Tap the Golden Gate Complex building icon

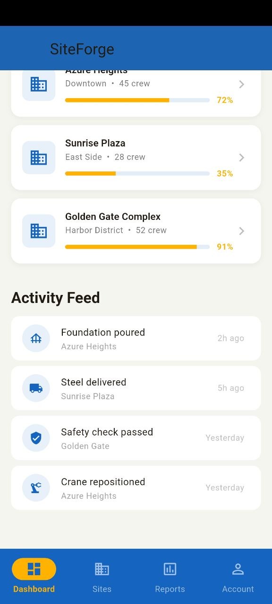(x=38, y=231)
